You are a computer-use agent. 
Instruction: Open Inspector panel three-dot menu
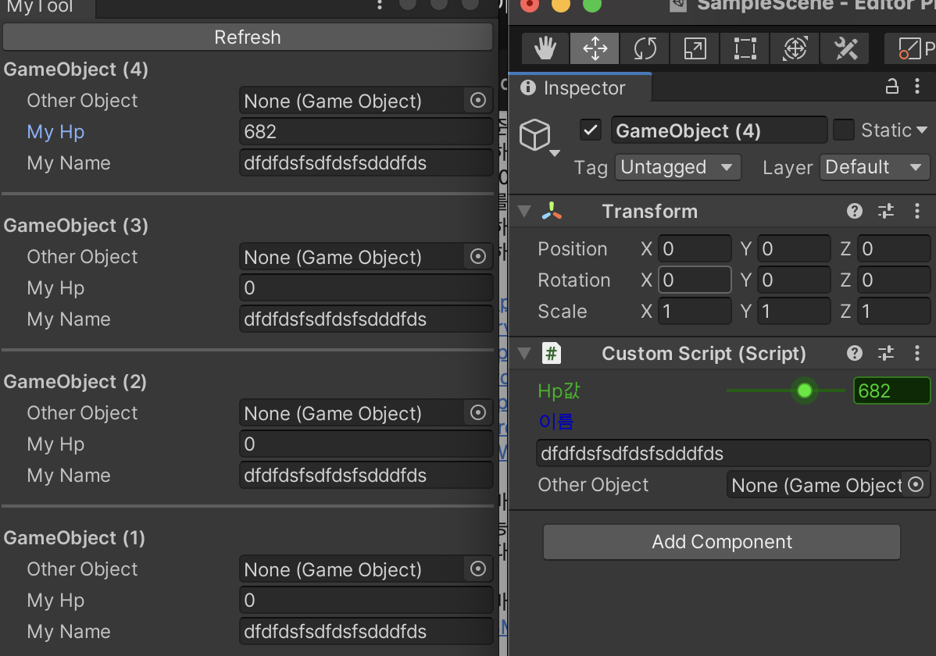[917, 87]
